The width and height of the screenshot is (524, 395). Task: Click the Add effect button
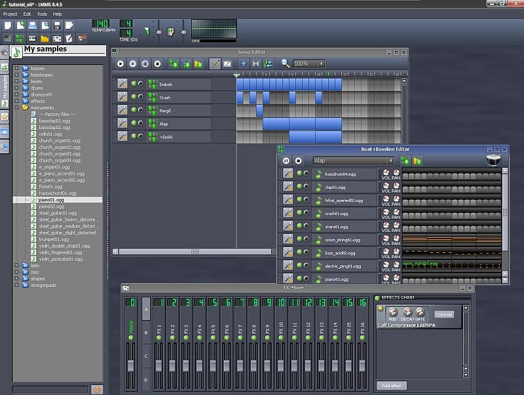pyautogui.click(x=391, y=386)
